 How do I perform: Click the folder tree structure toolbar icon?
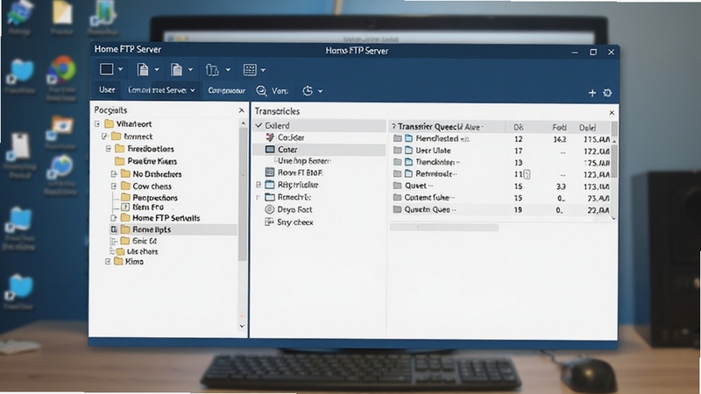tap(212, 70)
